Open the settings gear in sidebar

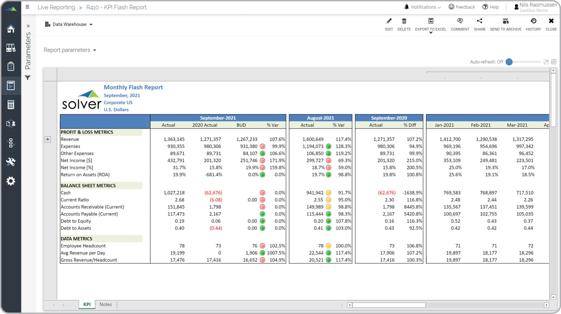click(x=11, y=181)
